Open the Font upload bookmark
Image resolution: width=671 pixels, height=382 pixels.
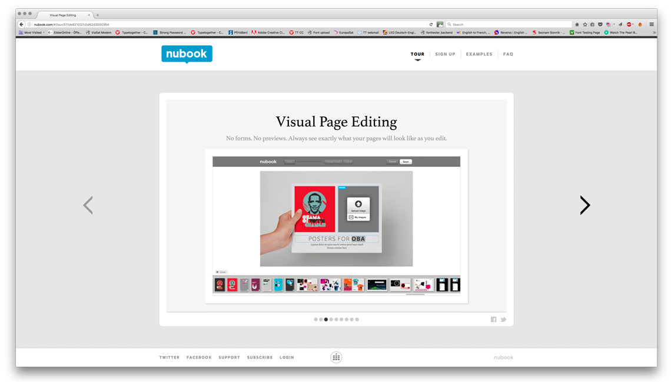pos(318,32)
